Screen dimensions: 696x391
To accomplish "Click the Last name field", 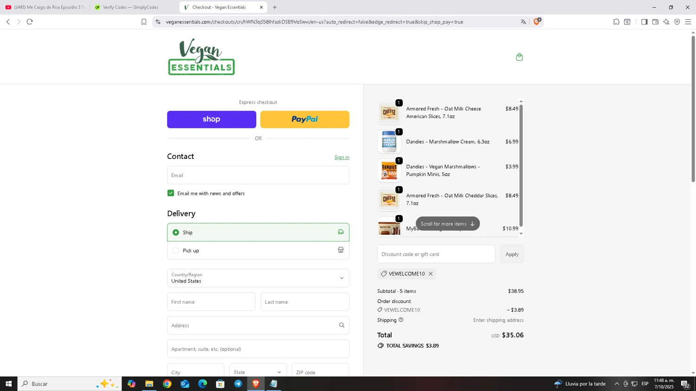I will tap(305, 302).
